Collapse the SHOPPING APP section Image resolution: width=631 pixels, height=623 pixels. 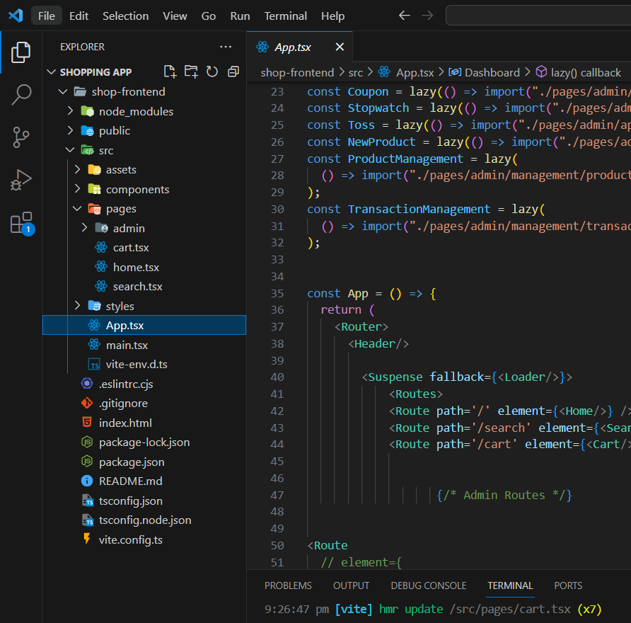tap(51, 72)
